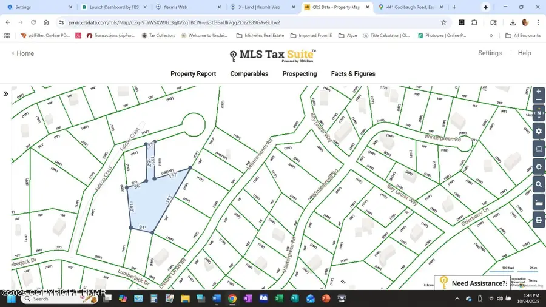Click the Need Assistance button
This screenshot has height=307, width=546.
(473, 283)
